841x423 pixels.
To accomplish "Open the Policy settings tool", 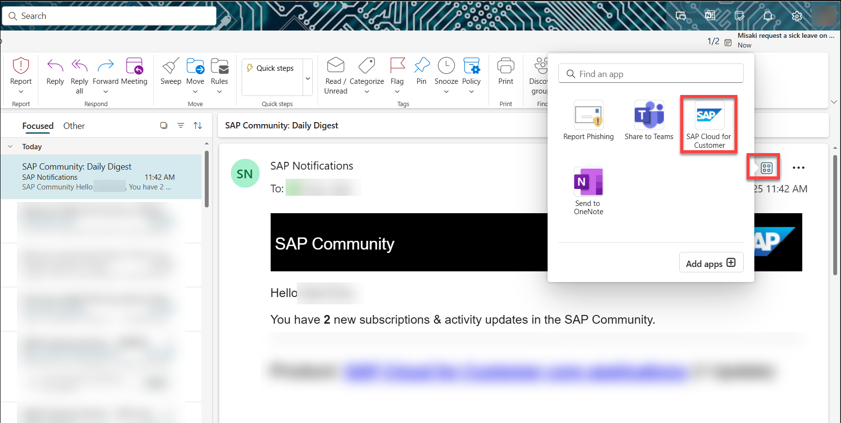I will pos(471,72).
